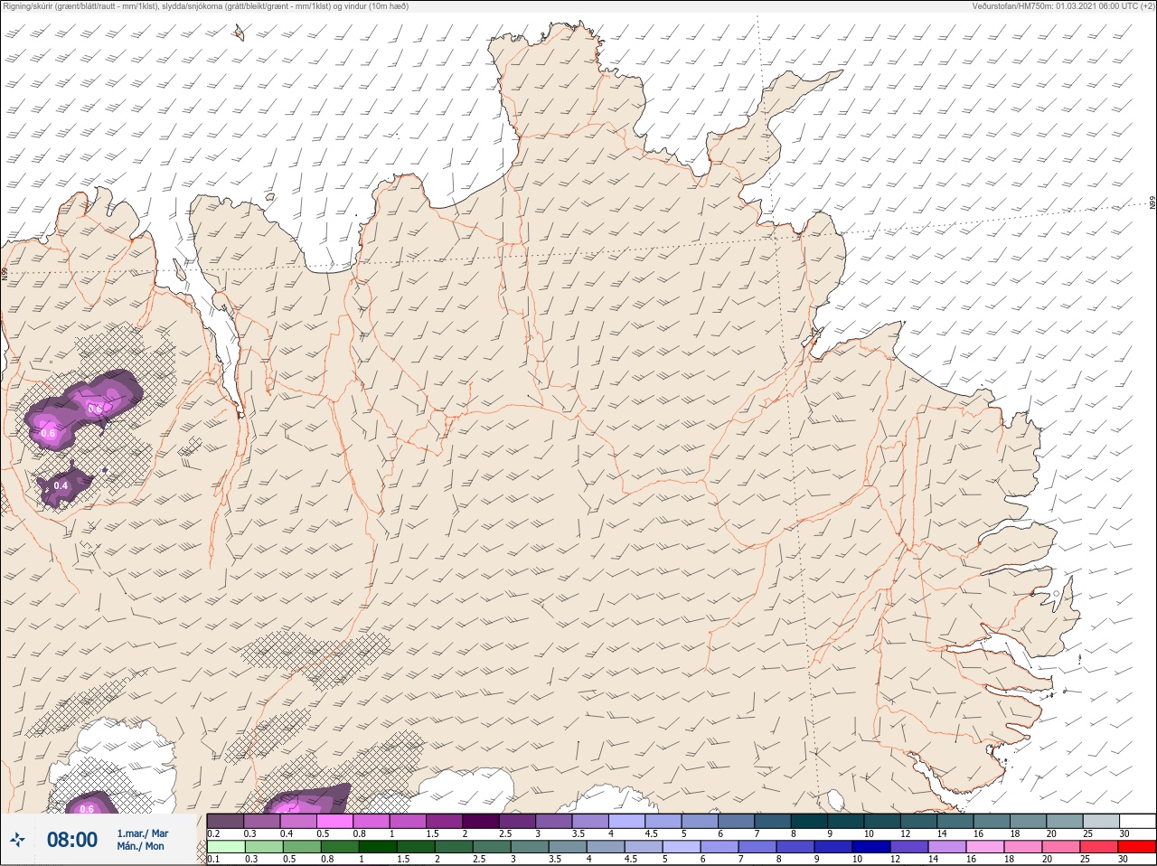Screen dimensions: 1157x866
Task: Pick the pale green 0.1–0.3 rain legend swatch
Action: coord(225,847)
